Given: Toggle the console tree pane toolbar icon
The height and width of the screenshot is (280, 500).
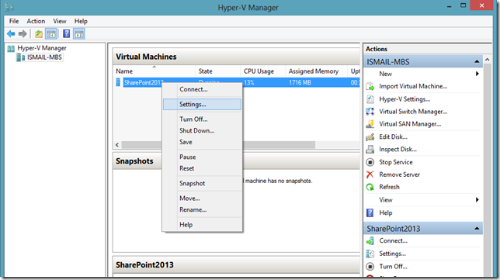Looking at the screenshot, I should click(51, 34).
